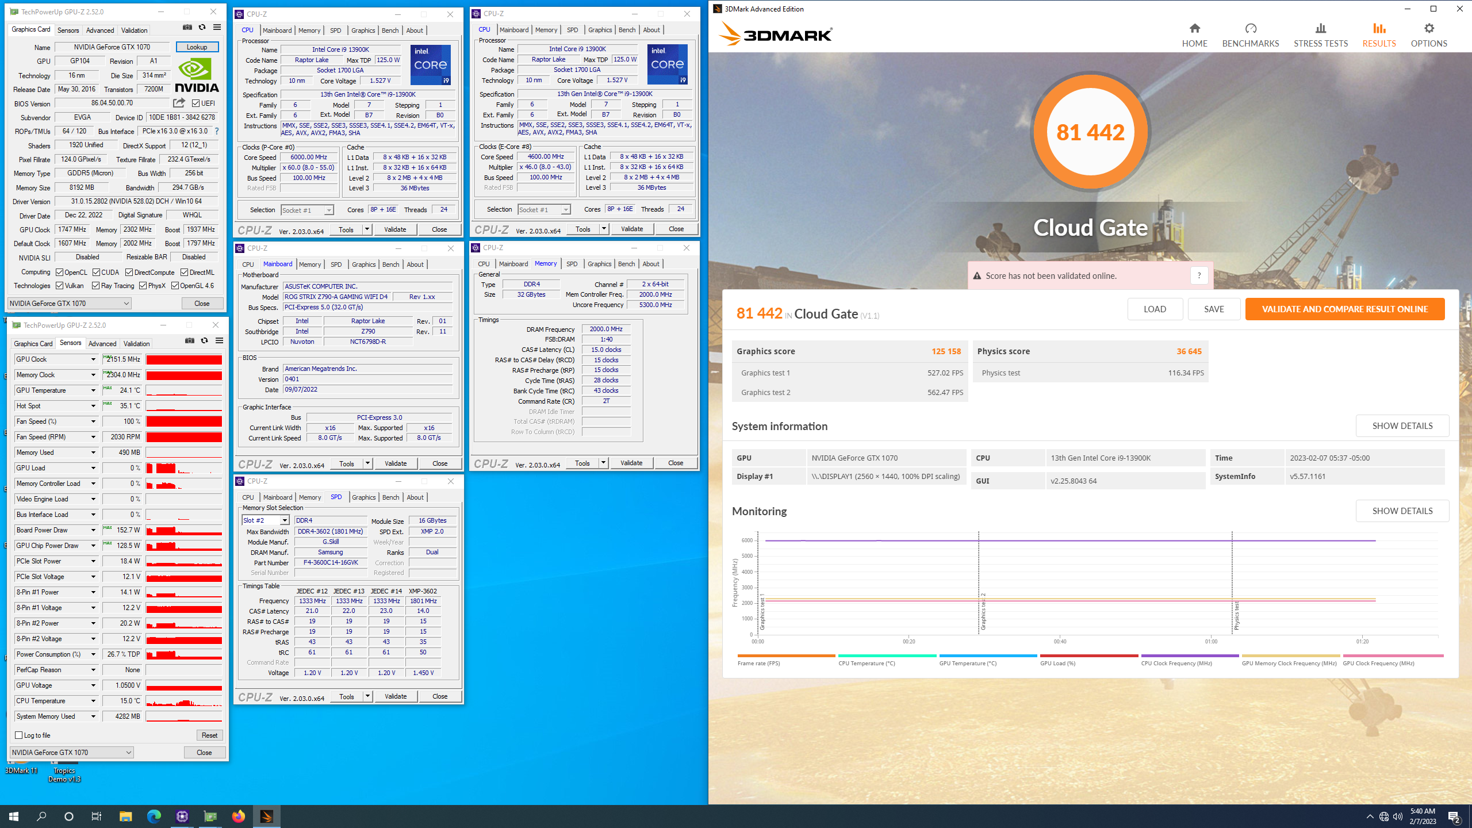
Task: Open GPU Temperature sensor dropdown
Action: tap(93, 390)
